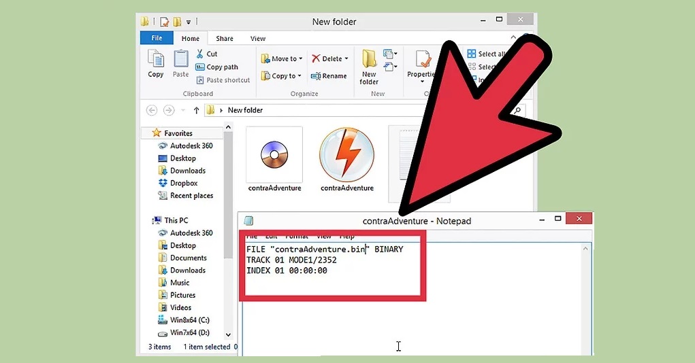695x363 pixels.
Task: Click the Rename command
Action: pyautogui.click(x=329, y=76)
